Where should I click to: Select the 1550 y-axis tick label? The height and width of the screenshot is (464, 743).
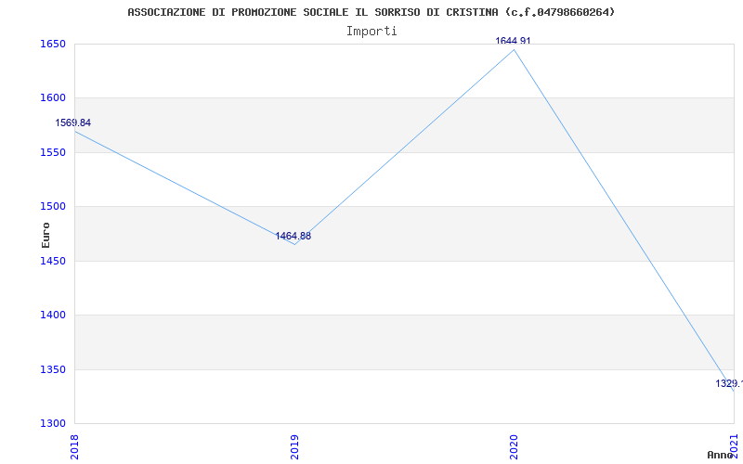[53, 152]
